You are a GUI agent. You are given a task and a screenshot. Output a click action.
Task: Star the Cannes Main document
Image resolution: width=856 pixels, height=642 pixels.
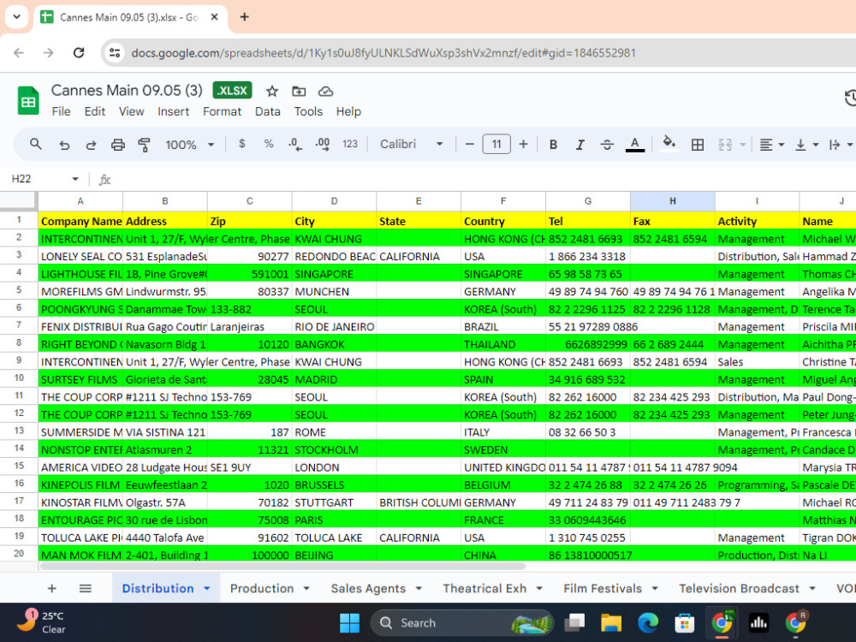click(272, 92)
